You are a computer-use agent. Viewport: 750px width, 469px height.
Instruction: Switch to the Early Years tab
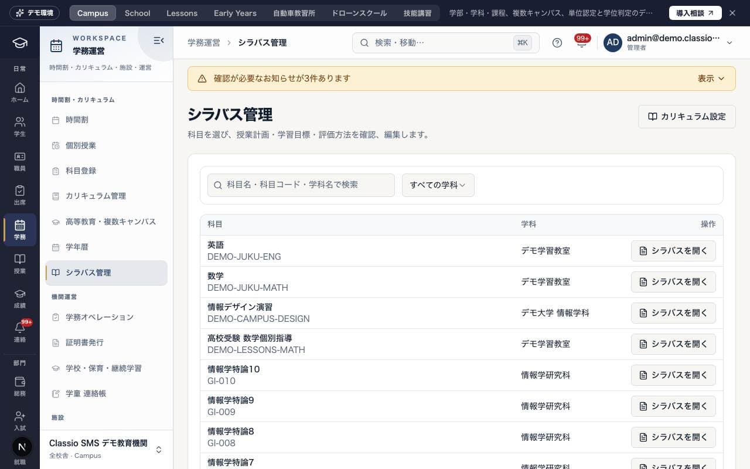pyautogui.click(x=235, y=13)
